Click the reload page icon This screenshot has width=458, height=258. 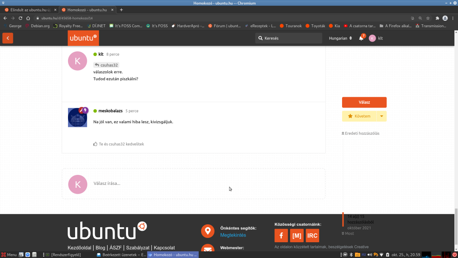coord(20,18)
